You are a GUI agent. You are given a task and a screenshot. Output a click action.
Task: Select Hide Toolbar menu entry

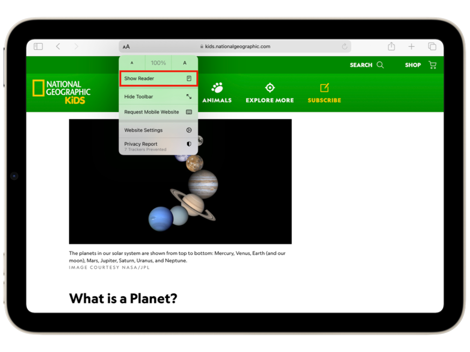[158, 97]
